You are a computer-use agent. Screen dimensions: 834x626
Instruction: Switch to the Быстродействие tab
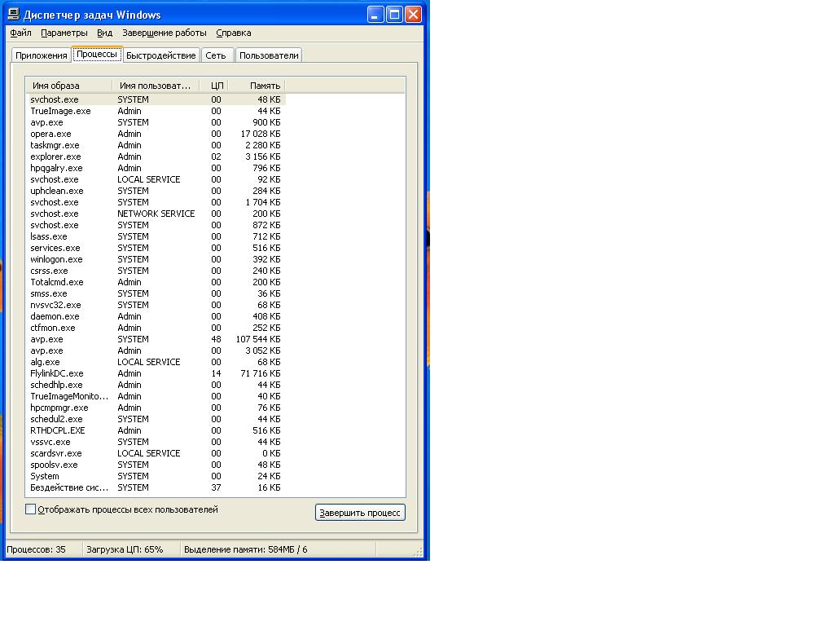(x=161, y=55)
